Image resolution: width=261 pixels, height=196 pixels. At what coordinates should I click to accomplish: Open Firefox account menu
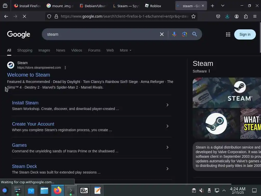[237, 16]
